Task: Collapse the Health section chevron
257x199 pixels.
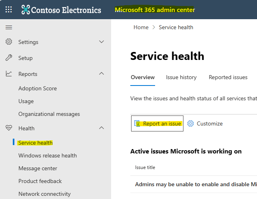Action: click(x=102, y=128)
